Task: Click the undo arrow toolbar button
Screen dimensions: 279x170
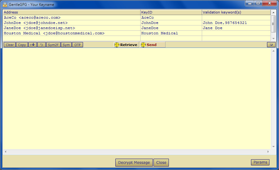Action: point(42,45)
